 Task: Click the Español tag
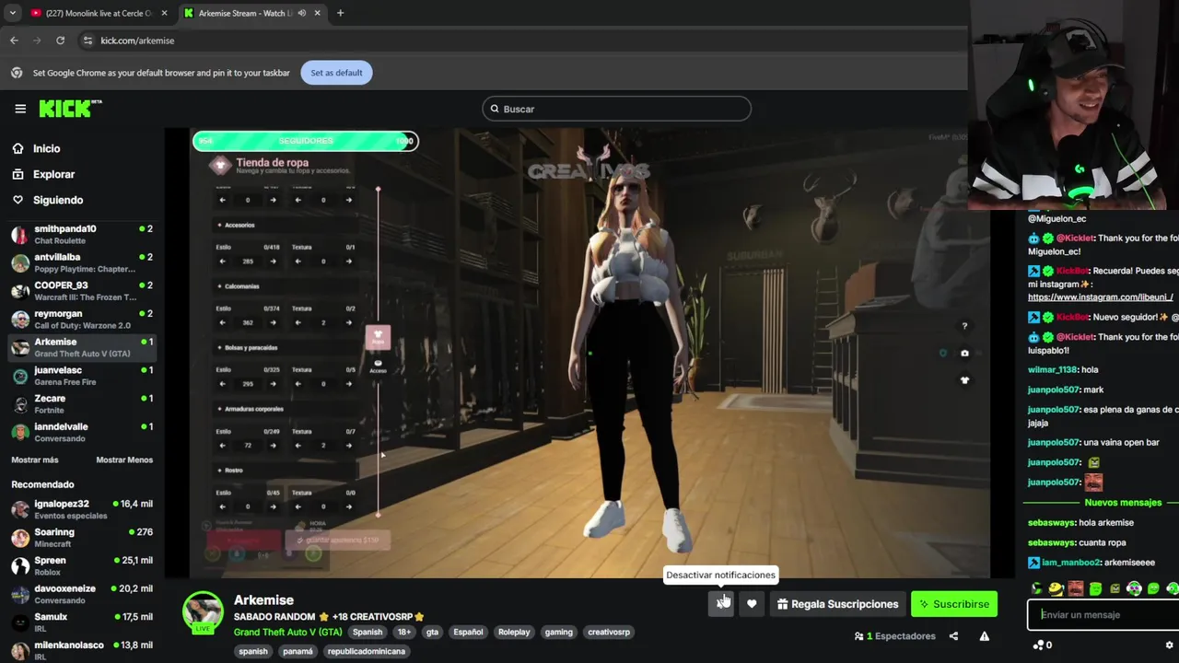(x=468, y=632)
